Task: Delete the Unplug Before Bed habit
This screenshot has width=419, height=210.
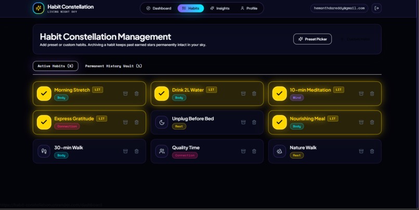Action: (254, 122)
